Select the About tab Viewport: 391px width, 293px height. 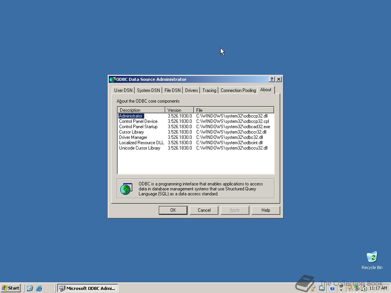pos(266,90)
